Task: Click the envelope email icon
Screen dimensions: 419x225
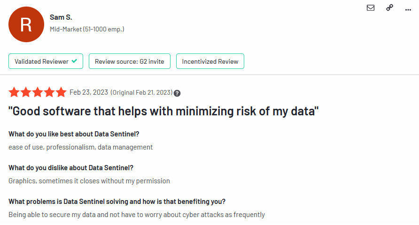Action: pyautogui.click(x=371, y=7)
